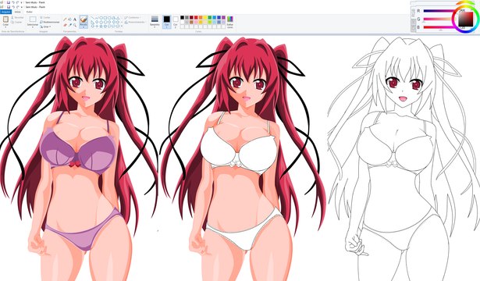The height and width of the screenshot is (281, 480).
Task: Choose the Diamond shape in the shapes gallery
Action: pyautogui.click(x=97, y=22)
